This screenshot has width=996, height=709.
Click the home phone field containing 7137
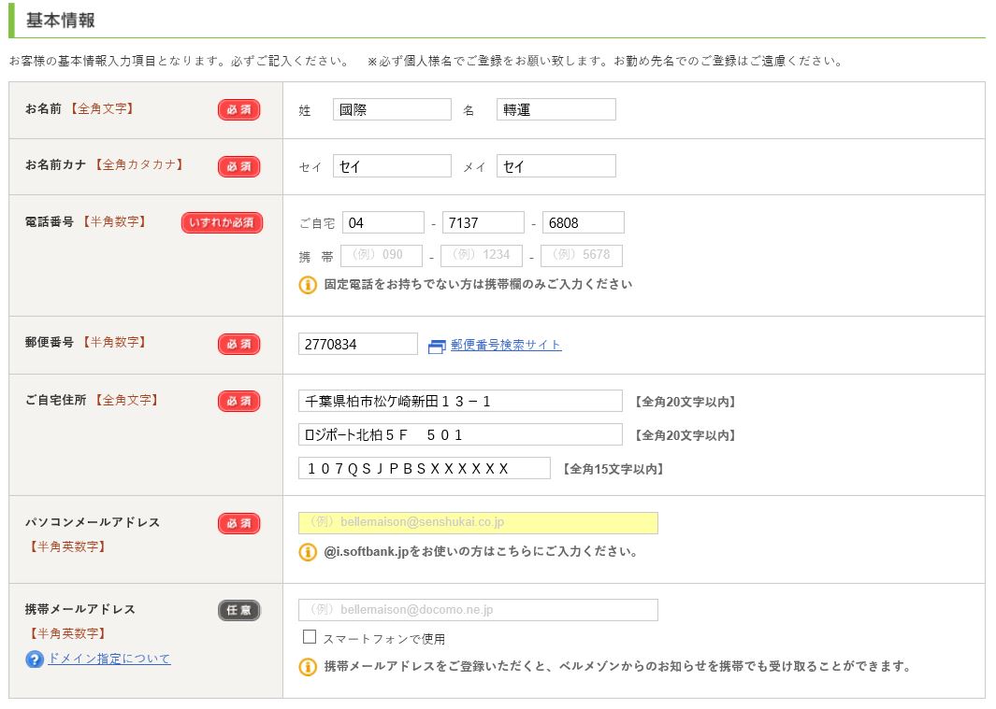[x=483, y=223]
